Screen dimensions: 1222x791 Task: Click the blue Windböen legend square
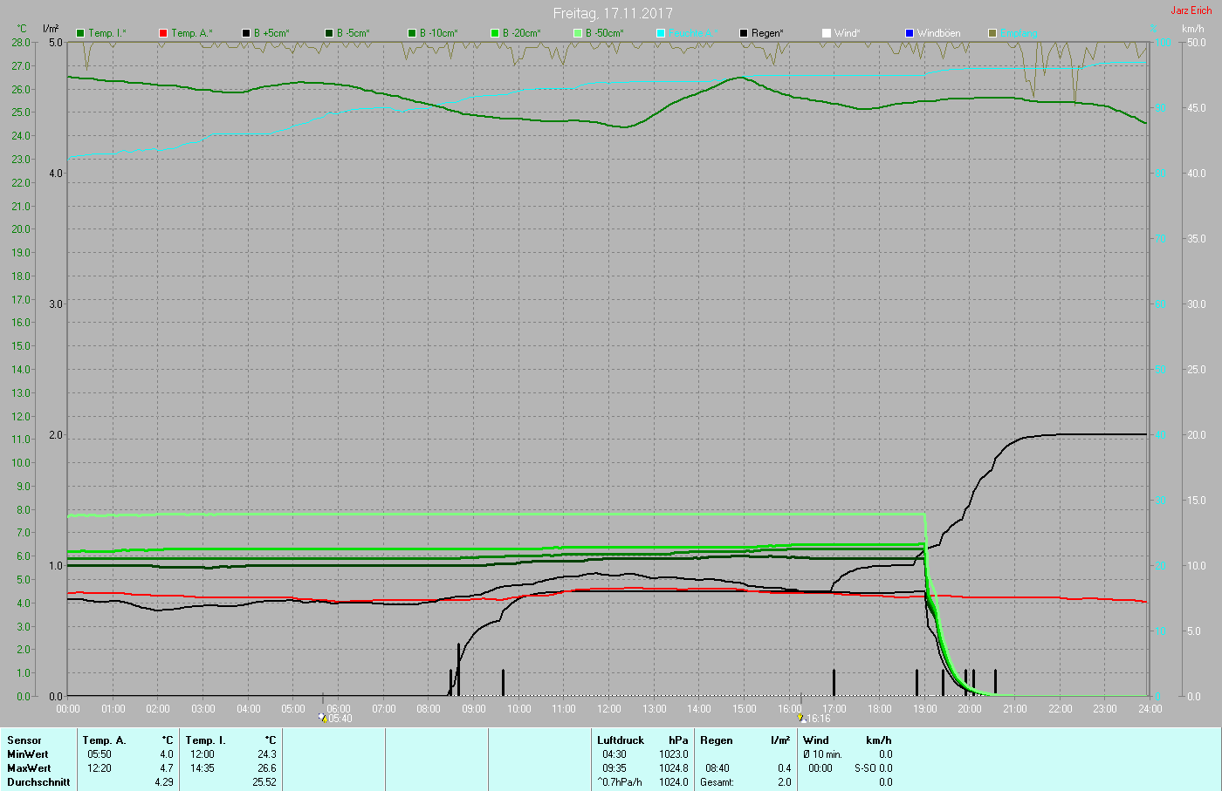pyautogui.click(x=910, y=33)
